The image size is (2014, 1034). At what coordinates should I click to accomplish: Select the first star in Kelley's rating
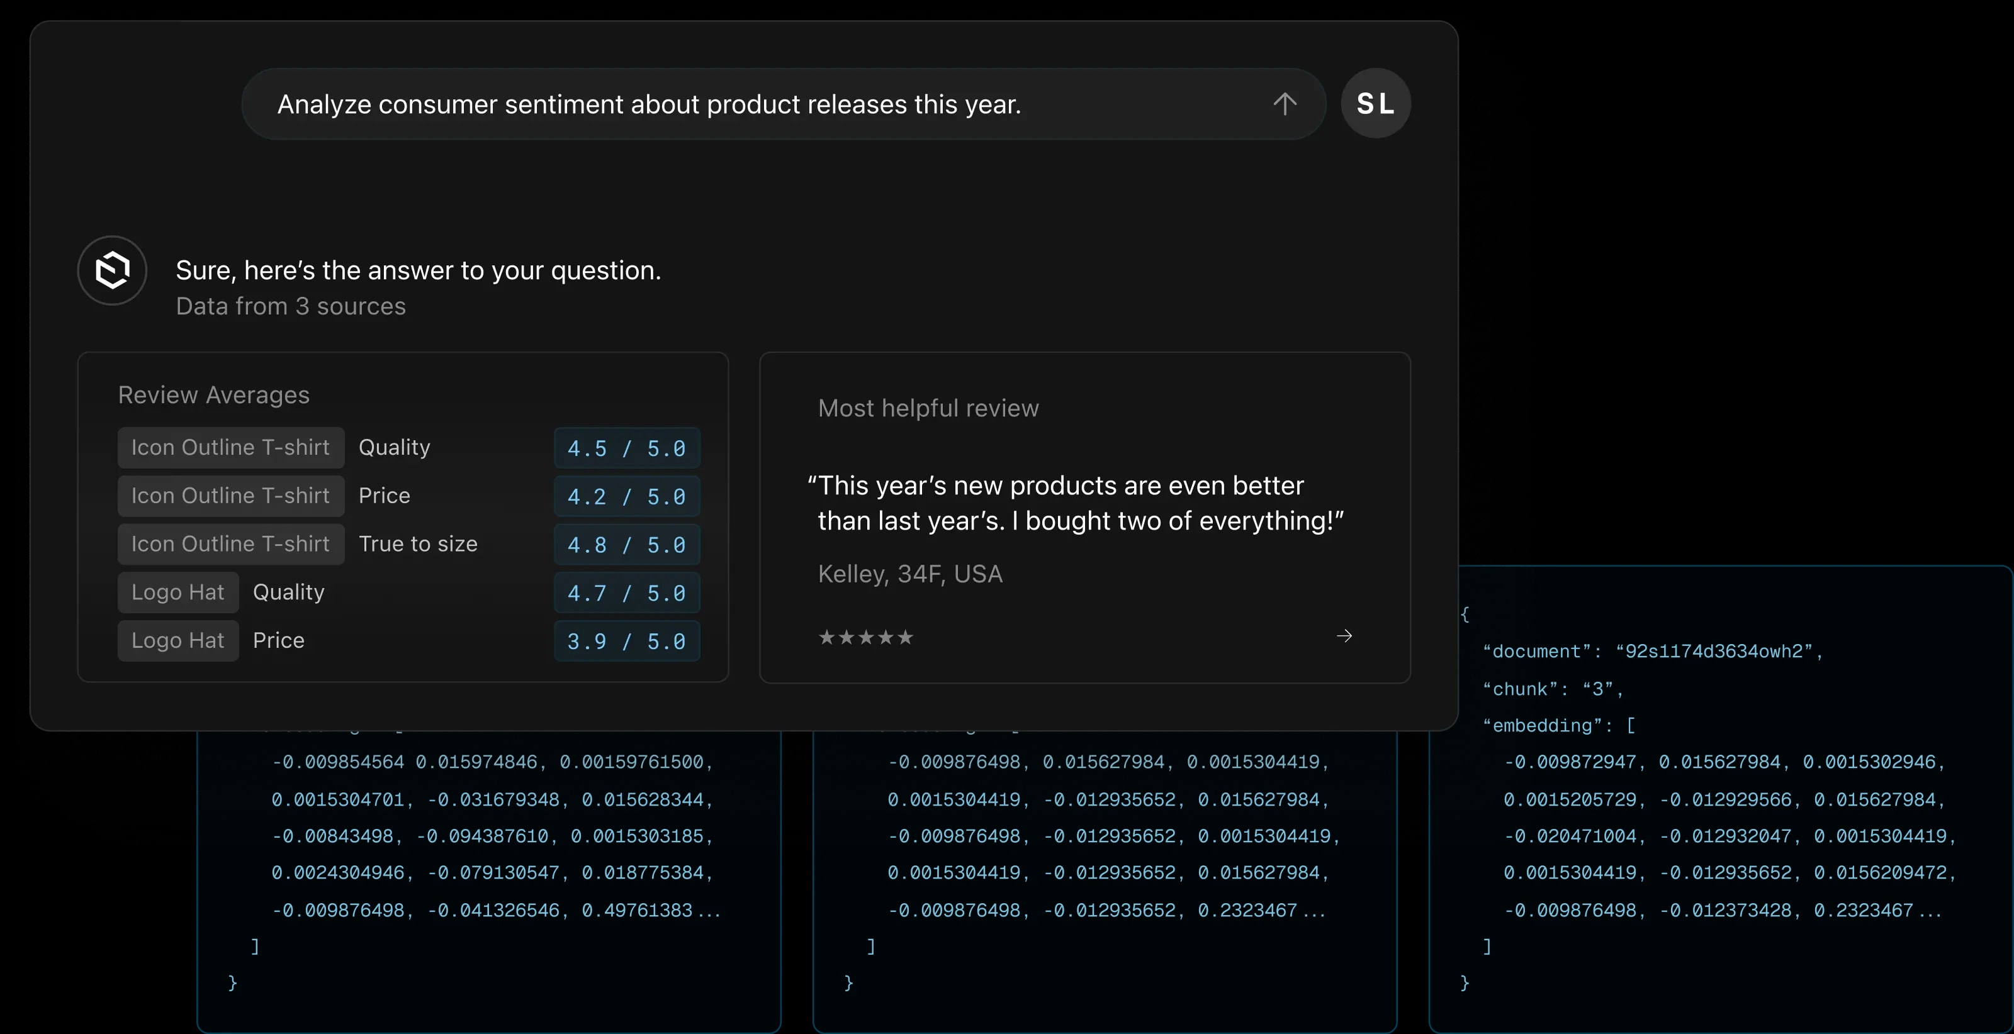[x=826, y=637]
